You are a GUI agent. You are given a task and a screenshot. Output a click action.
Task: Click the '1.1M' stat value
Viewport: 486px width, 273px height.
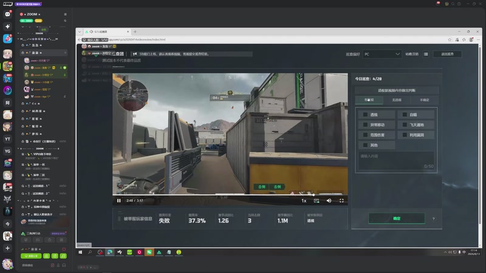(x=282, y=221)
